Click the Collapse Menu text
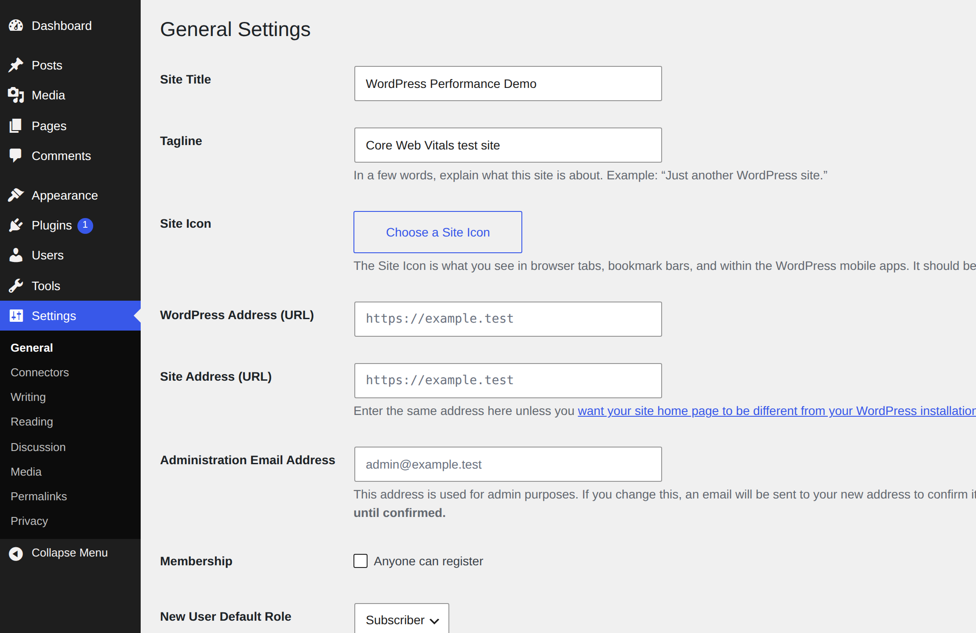The width and height of the screenshot is (976, 633). coord(69,553)
